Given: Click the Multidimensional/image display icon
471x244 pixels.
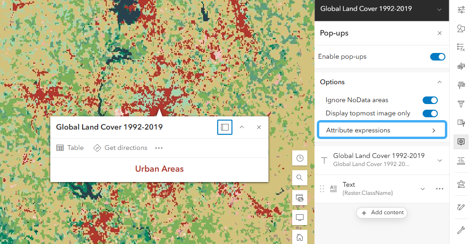Looking at the screenshot, I should point(461,66).
